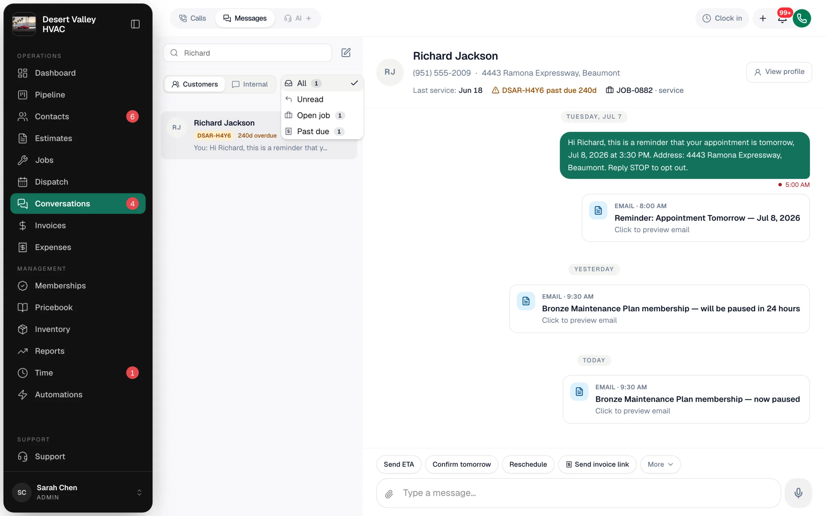Open DSAR-H4Y6 past due 240d link
This screenshot has height=516, width=826.
[544, 90]
